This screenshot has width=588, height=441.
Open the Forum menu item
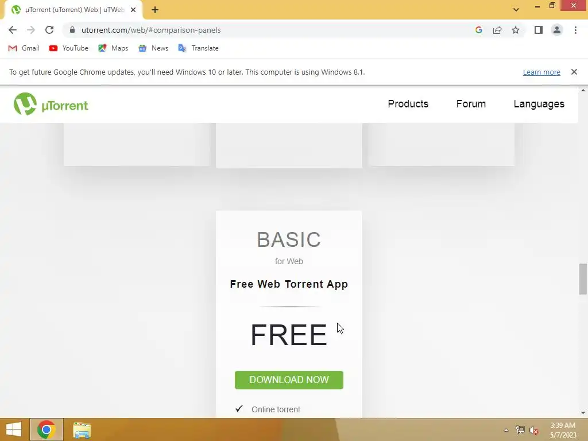471,104
